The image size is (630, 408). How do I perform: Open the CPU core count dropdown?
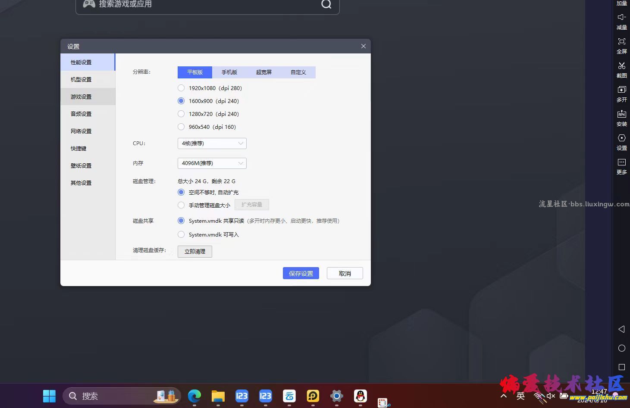coord(212,143)
